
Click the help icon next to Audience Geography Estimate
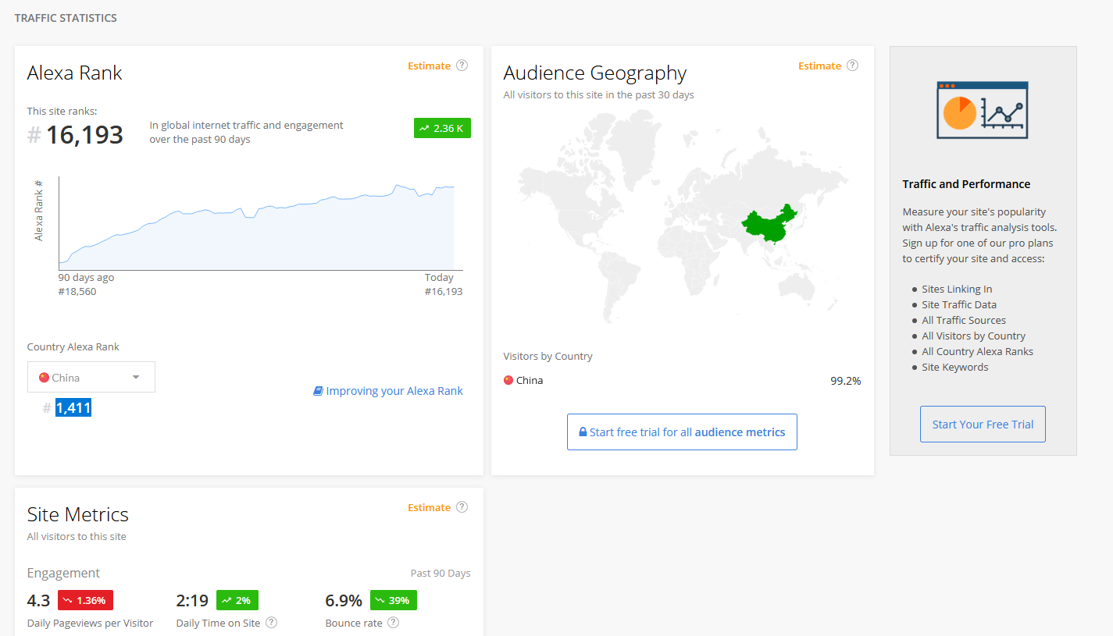click(x=852, y=66)
